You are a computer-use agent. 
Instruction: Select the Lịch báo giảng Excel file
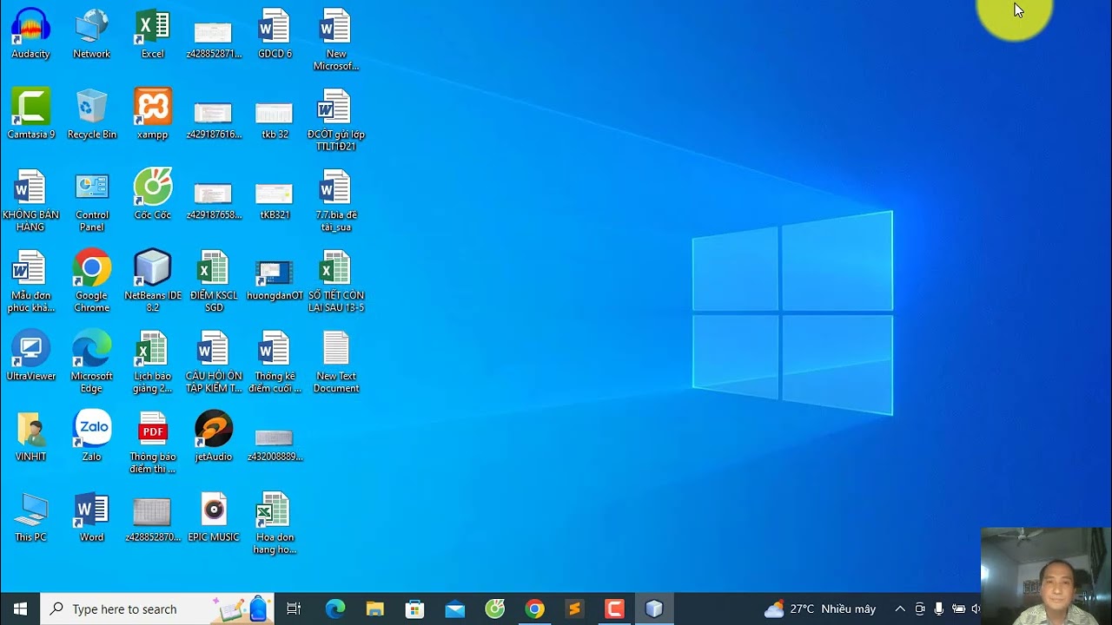(x=152, y=363)
